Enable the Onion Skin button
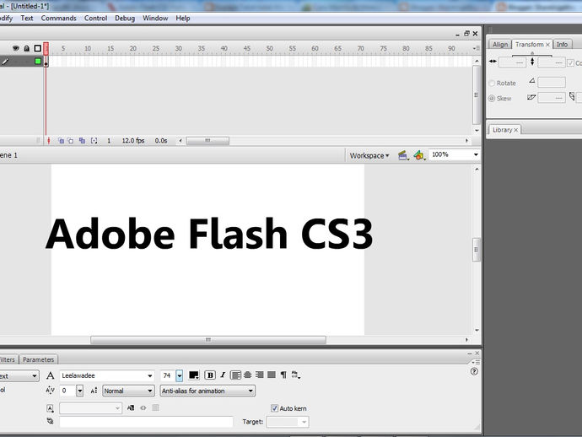This screenshot has height=437, width=582. [61, 141]
